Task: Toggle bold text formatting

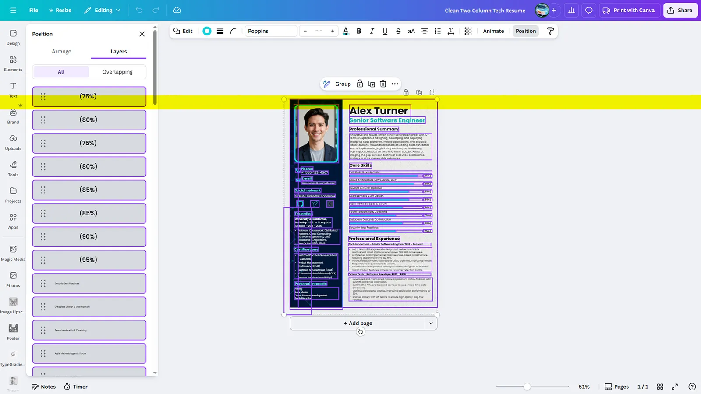Action: [359, 31]
